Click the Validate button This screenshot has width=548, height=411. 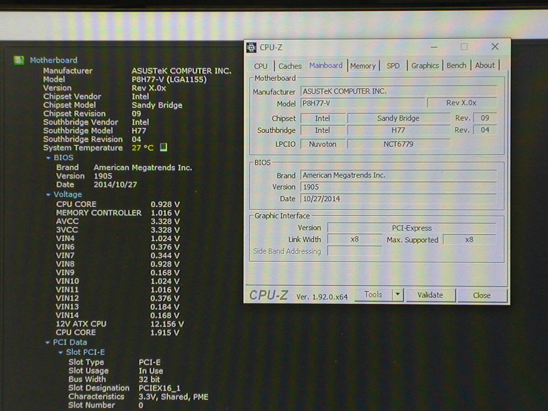(x=430, y=295)
